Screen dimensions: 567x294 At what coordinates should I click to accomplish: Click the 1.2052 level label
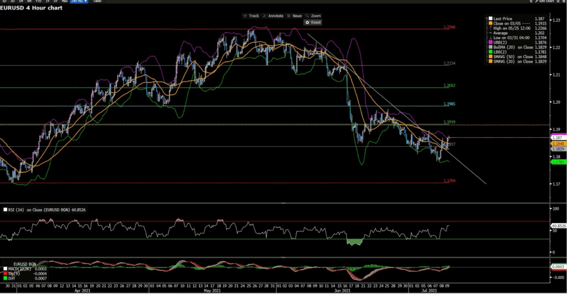(450, 86)
